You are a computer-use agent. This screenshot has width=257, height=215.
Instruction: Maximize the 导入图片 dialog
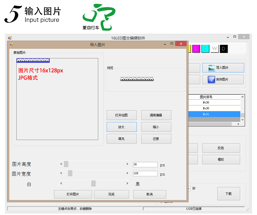tap(172, 44)
